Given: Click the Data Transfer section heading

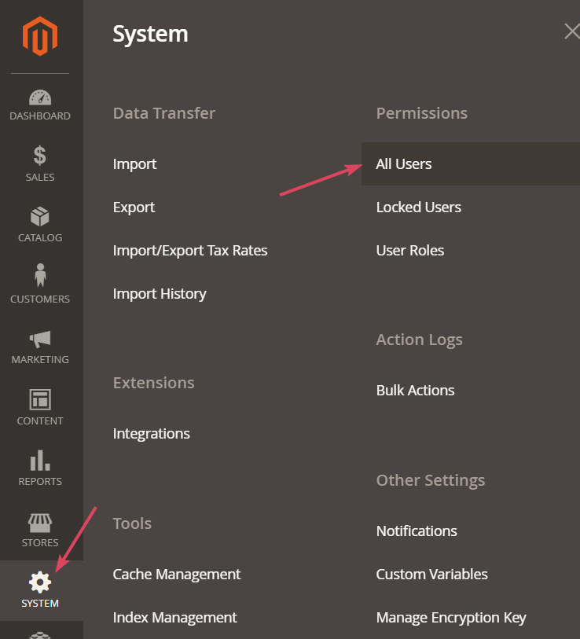Looking at the screenshot, I should (163, 113).
